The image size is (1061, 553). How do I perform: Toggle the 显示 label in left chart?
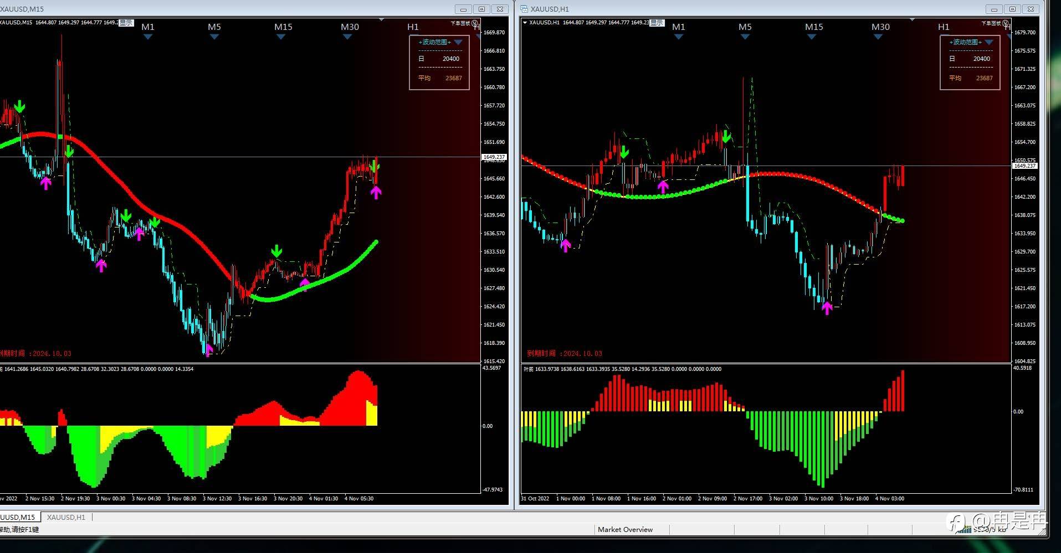tap(126, 23)
